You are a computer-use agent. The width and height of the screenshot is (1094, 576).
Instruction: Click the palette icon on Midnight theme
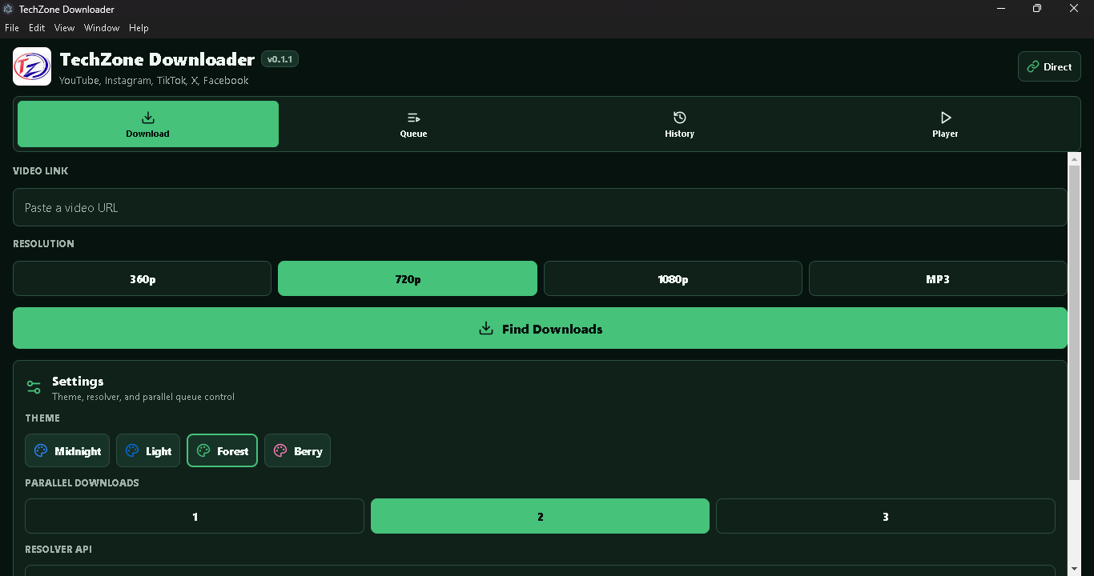coord(41,451)
